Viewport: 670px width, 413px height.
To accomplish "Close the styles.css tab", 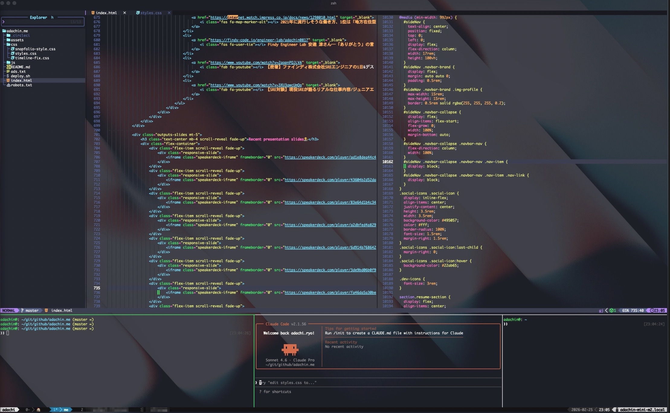I will click(x=169, y=13).
